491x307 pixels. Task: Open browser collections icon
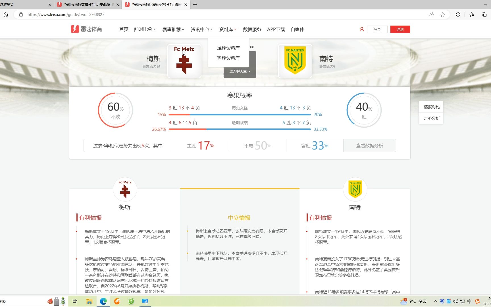pos(484,14)
